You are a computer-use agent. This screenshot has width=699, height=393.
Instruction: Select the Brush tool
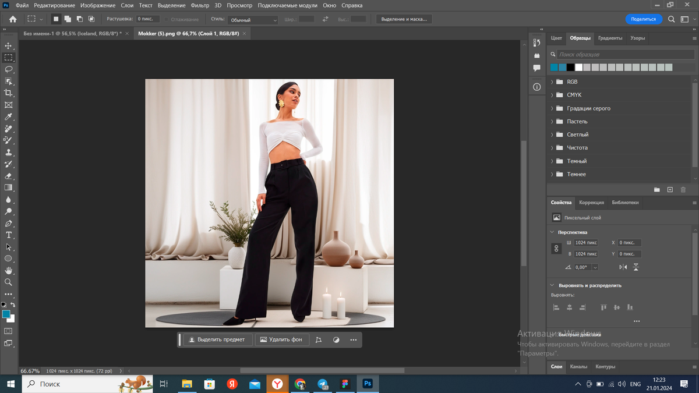pos(8,140)
